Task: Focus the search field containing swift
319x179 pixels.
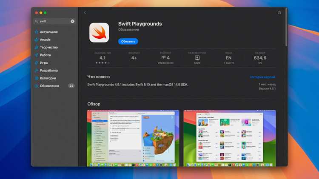Action: coord(54,21)
